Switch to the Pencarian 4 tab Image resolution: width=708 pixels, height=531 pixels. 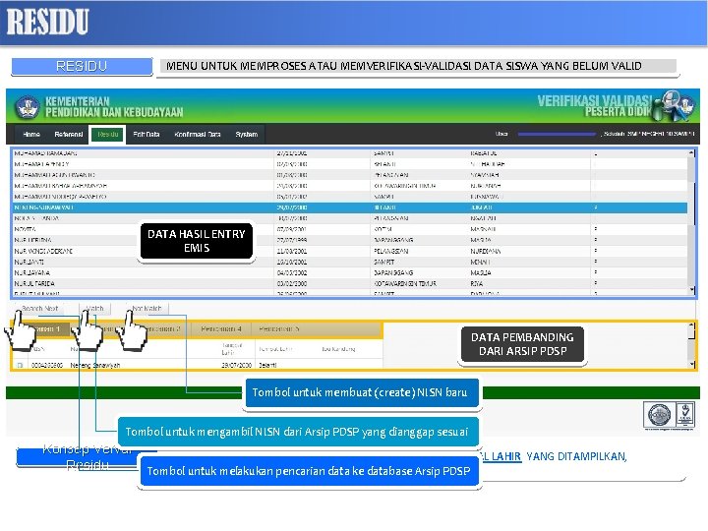pos(221,329)
